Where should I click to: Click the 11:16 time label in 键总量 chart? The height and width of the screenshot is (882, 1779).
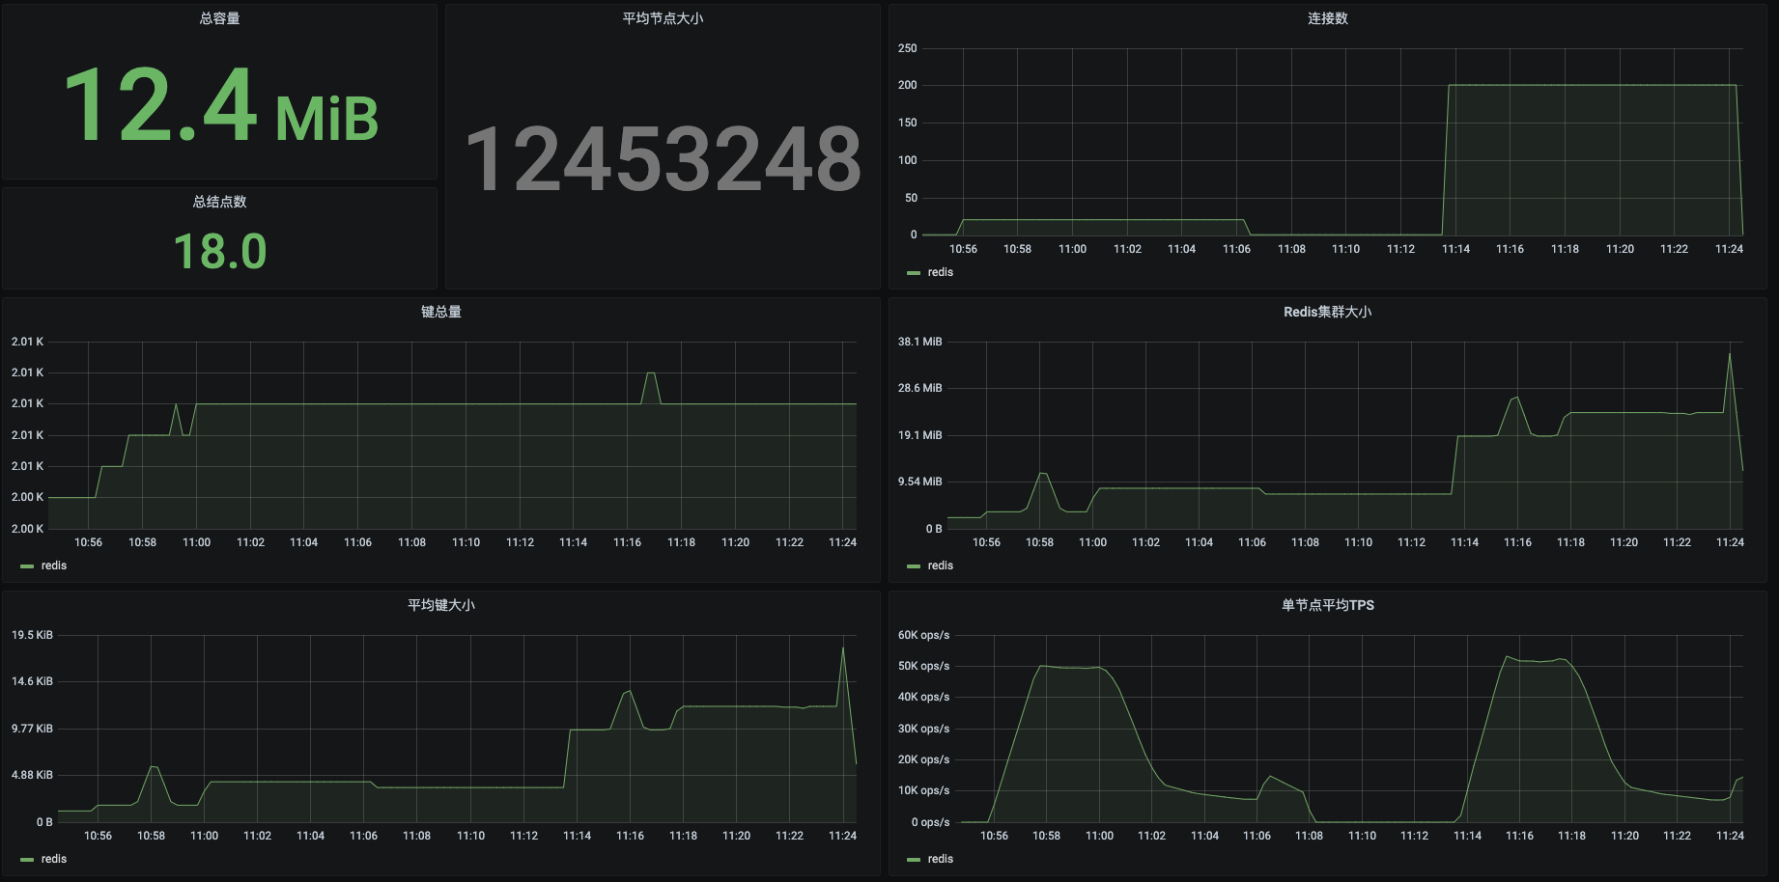[627, 542]
